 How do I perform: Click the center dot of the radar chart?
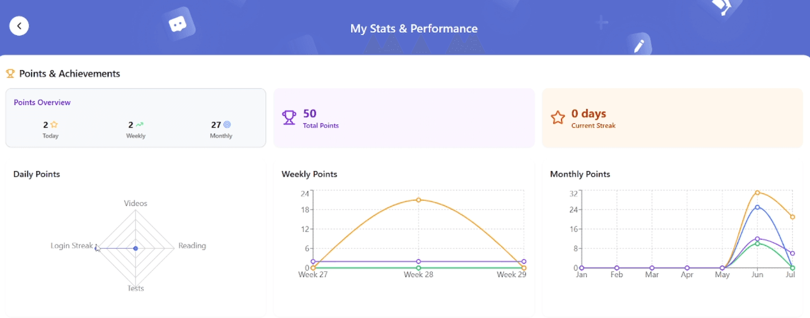coord(136,248)
